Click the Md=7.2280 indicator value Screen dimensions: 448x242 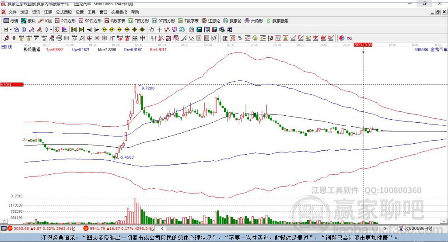tap(107, 50)
